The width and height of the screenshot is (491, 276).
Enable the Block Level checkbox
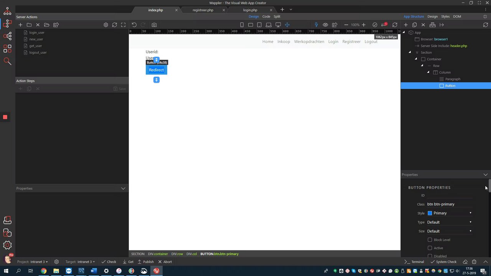[430, 240]
